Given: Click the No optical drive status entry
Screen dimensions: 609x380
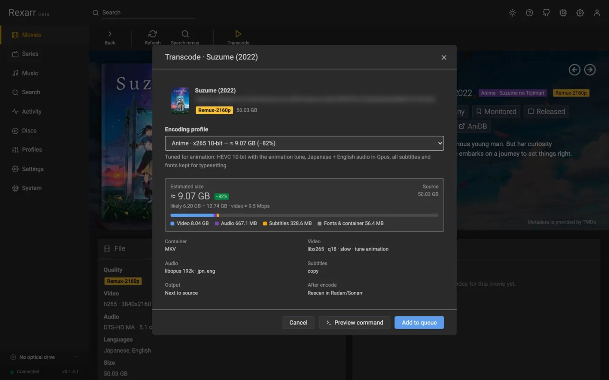Looking at the screenshot, I should (x=44, y=357).
